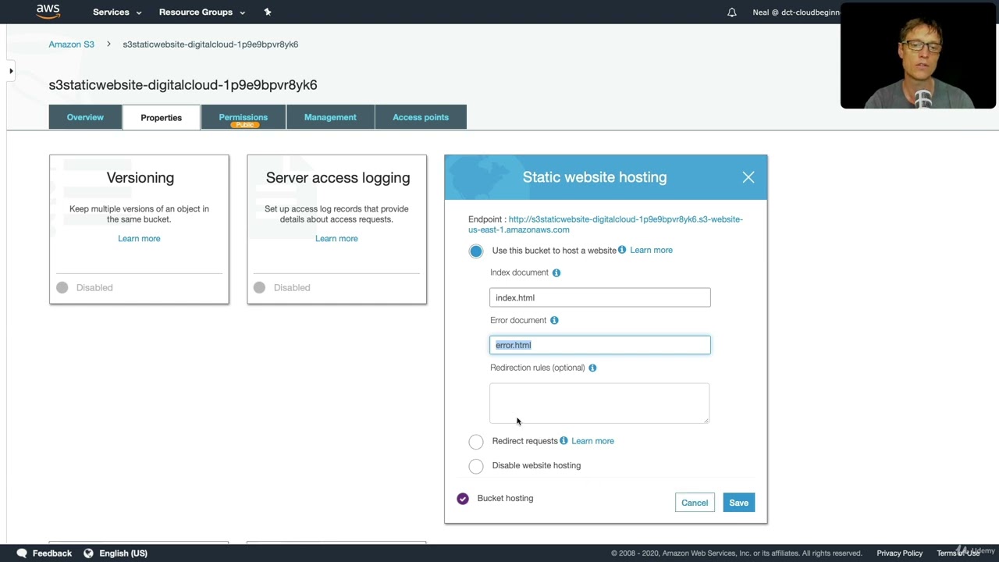Click info icon beside Use this bucket
999x562 pixels.
point(622,250)
